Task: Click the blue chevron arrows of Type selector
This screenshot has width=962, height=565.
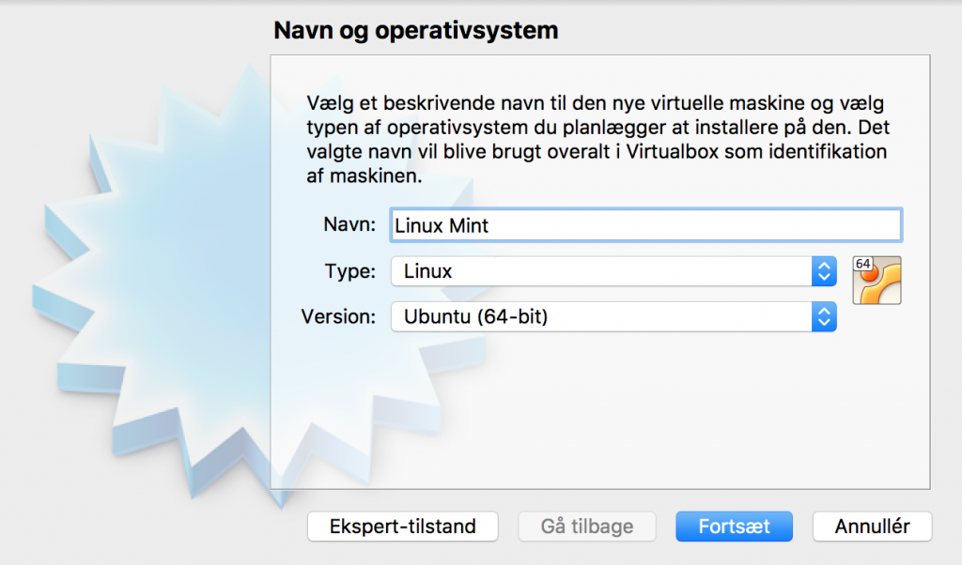Action: point(823,272)
